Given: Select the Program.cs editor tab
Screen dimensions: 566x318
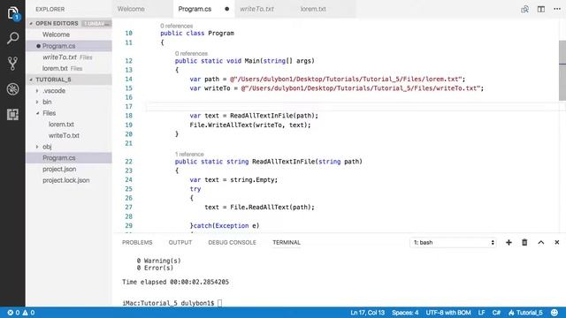Looking at the screenshot, I should 195,9.
